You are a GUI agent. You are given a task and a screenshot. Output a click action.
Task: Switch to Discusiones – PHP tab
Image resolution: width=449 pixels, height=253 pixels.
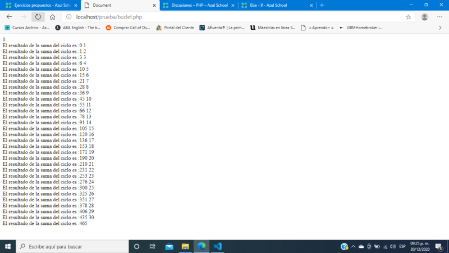[x=196, y=5]
